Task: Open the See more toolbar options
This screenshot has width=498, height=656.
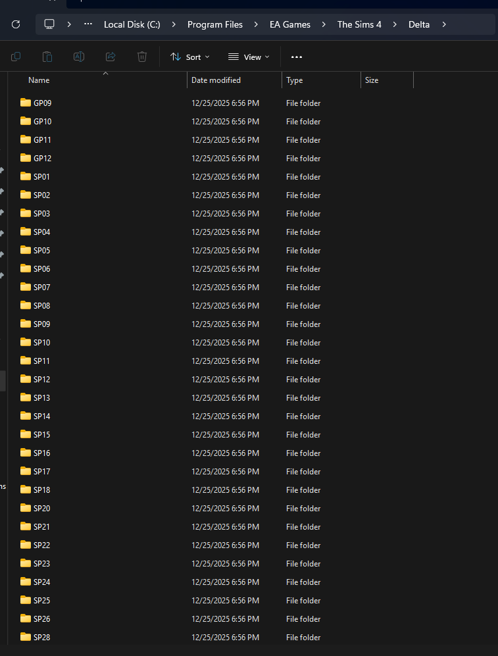Action: pos(297,57)
